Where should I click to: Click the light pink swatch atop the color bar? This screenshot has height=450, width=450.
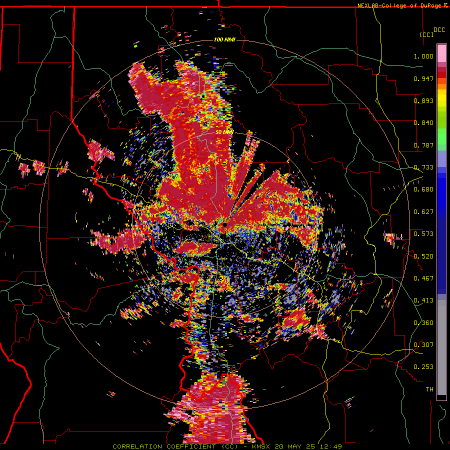441,53
